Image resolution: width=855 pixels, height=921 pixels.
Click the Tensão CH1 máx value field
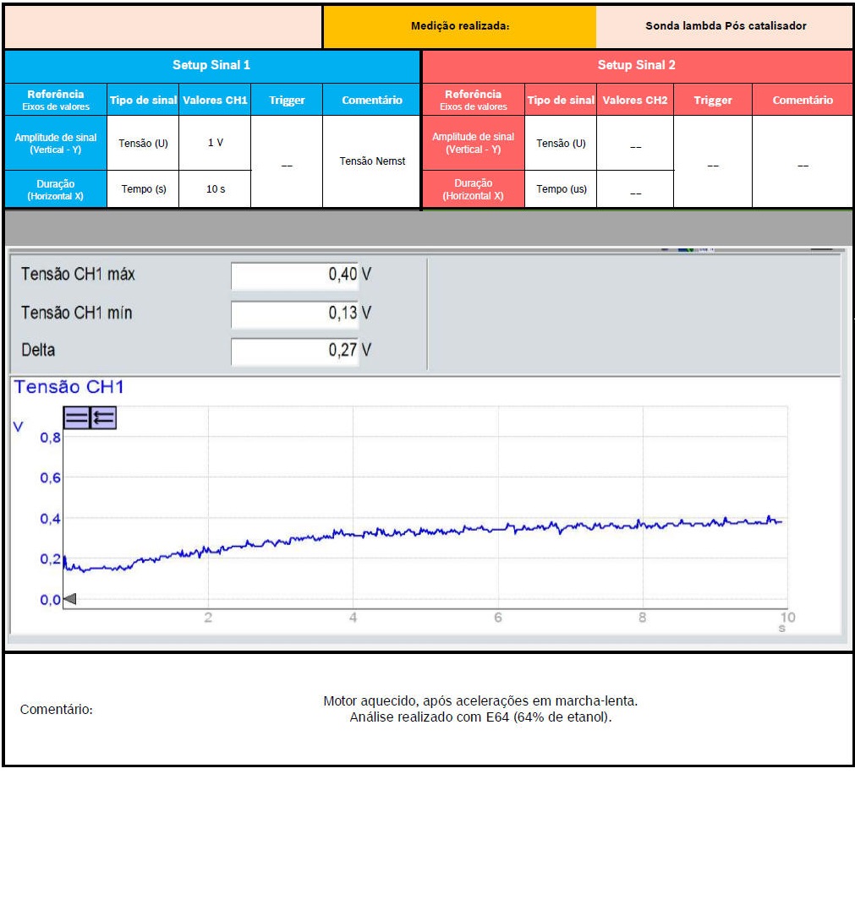pyautogui.click(x=301, y=275)
